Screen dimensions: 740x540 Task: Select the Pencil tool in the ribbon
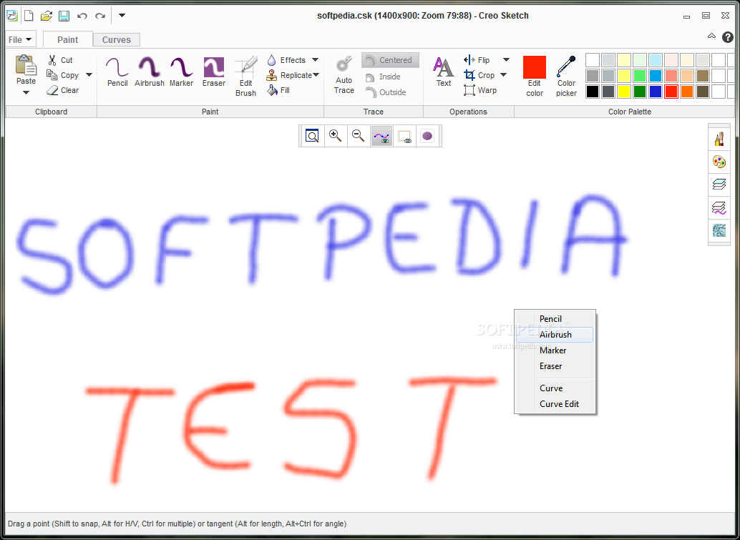click(x=117, y=72)
